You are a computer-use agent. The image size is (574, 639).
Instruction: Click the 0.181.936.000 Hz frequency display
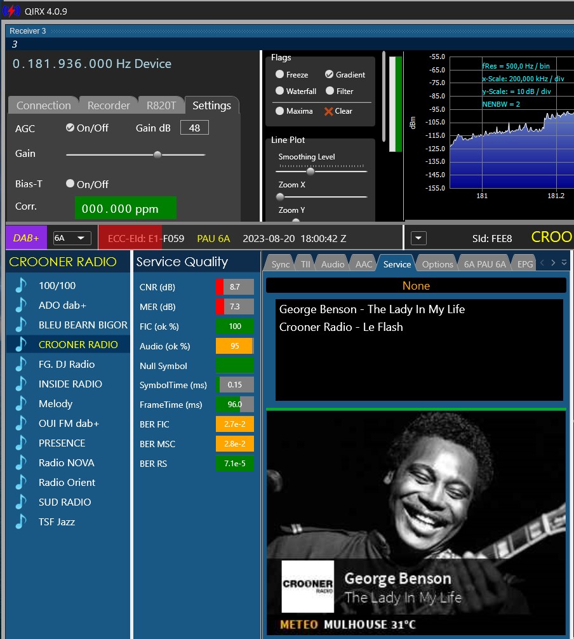[x=91, y=64]
